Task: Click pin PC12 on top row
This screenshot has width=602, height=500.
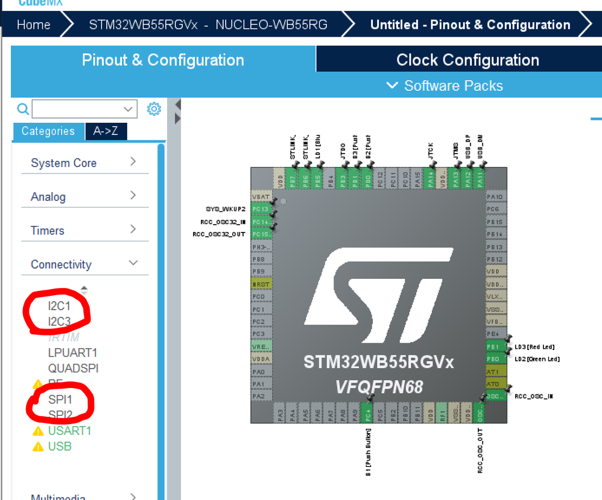Action: click(x=380, y=178)
